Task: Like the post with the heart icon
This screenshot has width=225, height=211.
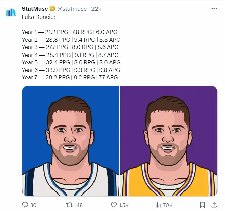Action: (113, 205)
